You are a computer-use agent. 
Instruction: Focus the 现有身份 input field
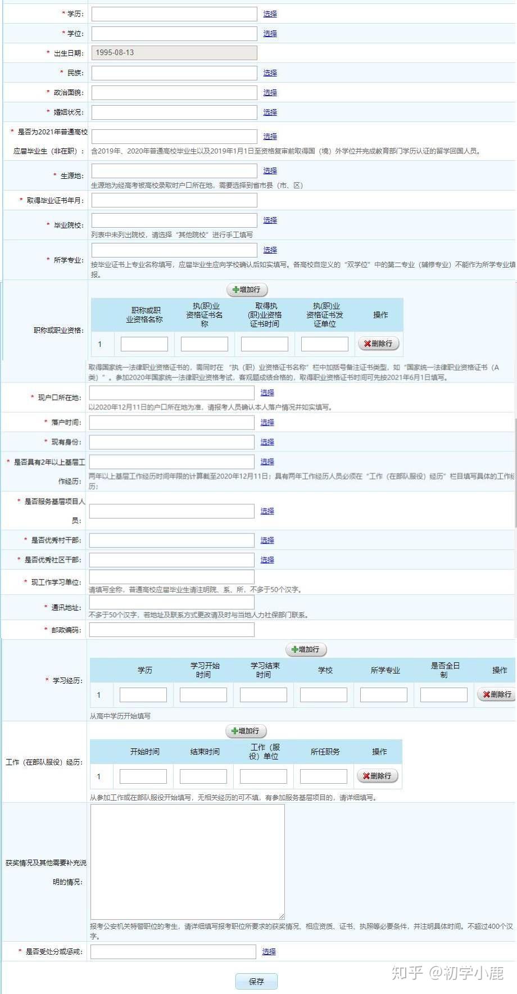pos(172,442)
